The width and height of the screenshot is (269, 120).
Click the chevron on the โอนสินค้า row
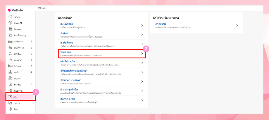142,53
